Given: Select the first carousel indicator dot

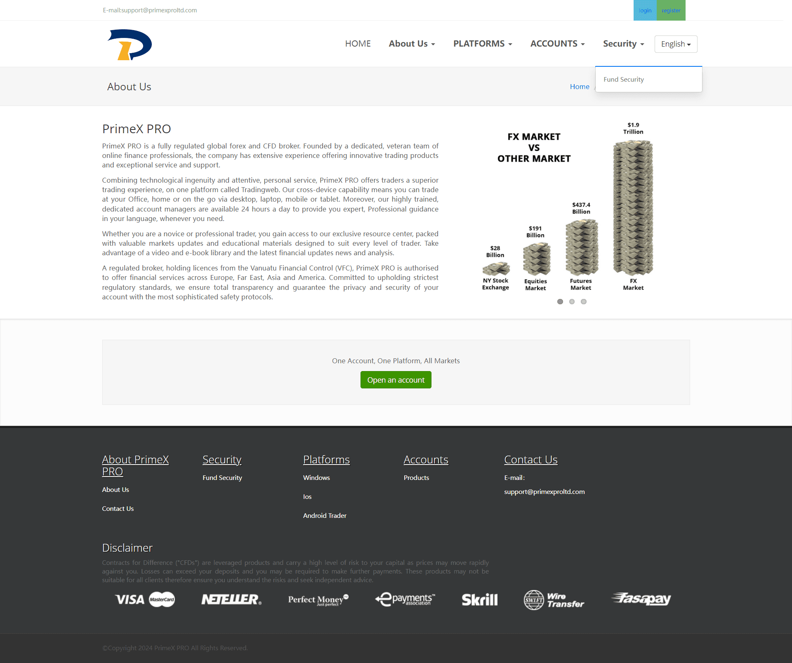Looking at the screenshot, I should tap(560, 301).
